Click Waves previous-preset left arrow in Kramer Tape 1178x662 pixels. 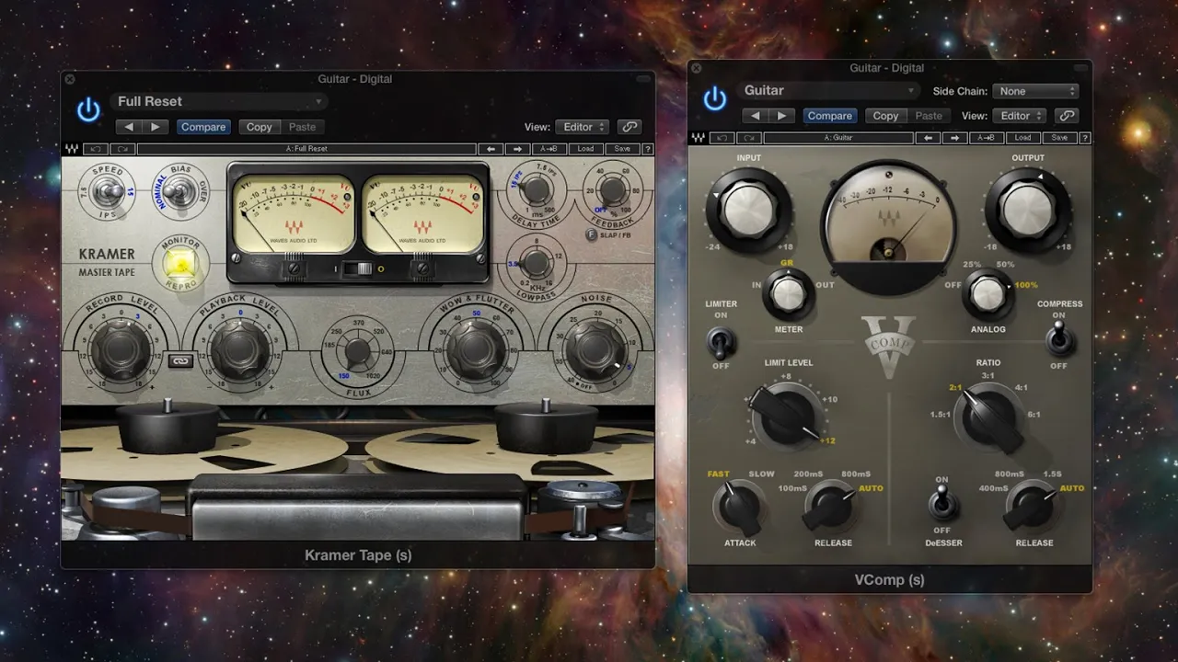point(491,149)
